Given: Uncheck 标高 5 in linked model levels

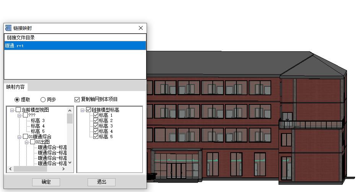Looking at the screenshot, I should pos(96,137).
